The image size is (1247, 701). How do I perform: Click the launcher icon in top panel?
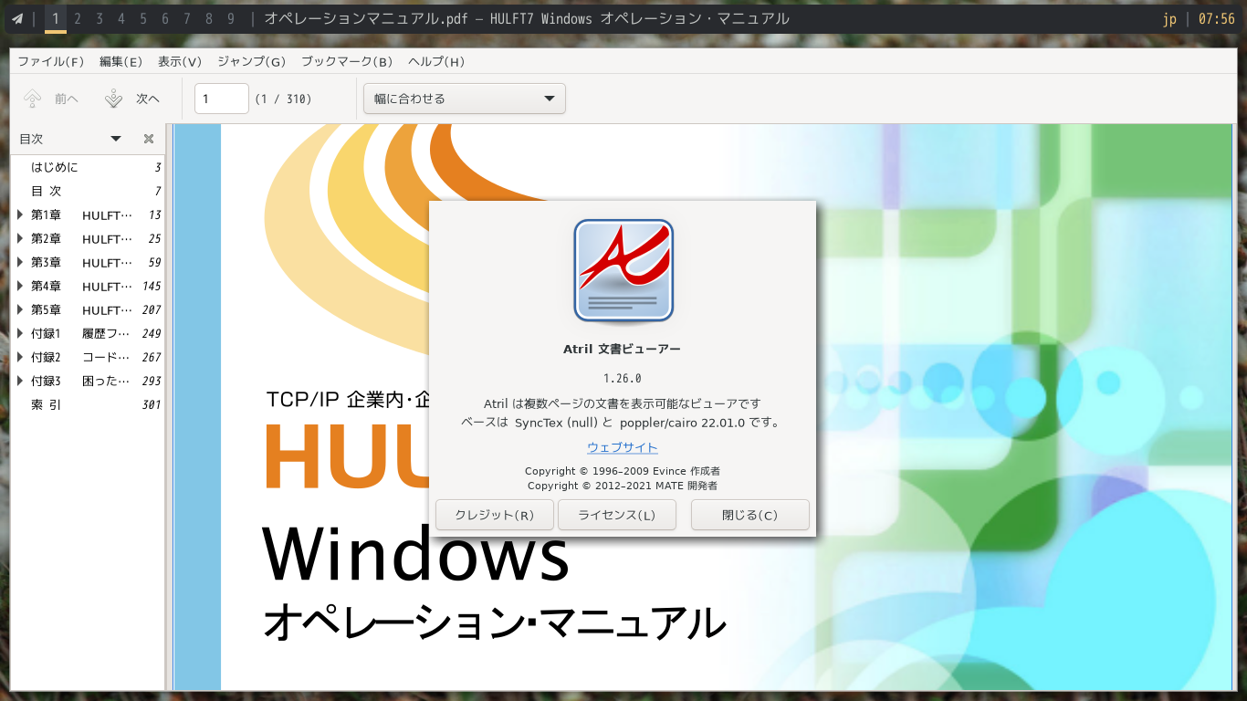17,18
